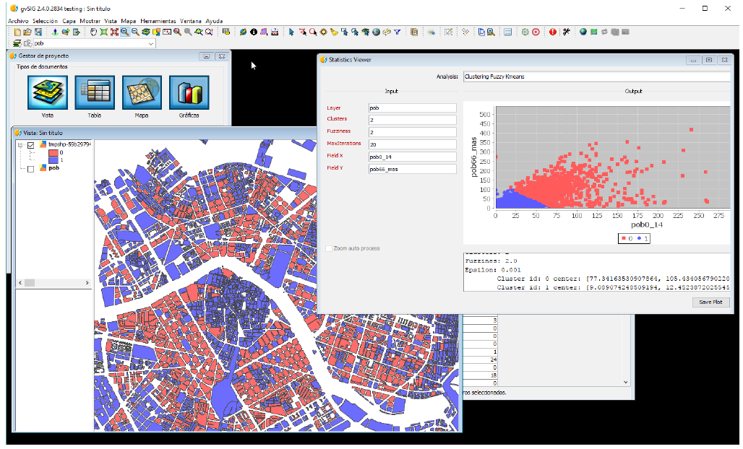Click the MaxIterations input field

tap(411, 144)
